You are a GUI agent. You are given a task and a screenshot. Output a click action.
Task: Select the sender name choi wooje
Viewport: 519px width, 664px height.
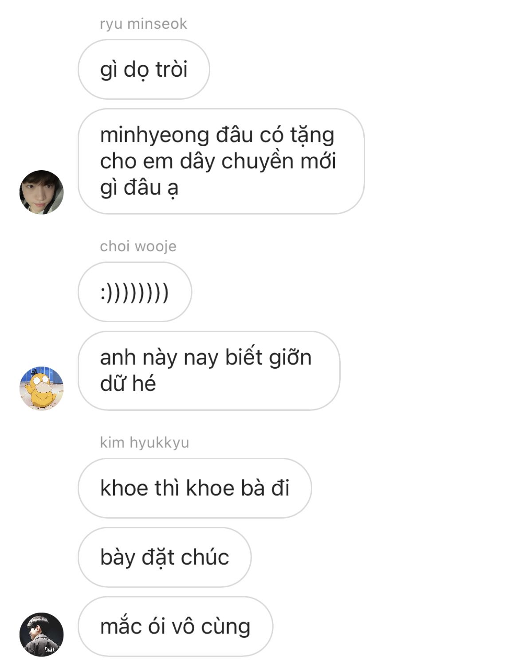point(138,246)
